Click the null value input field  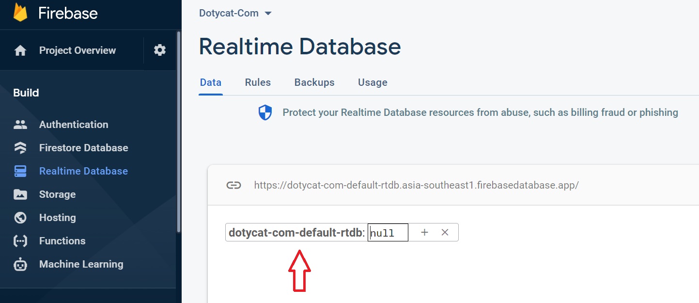388,232
